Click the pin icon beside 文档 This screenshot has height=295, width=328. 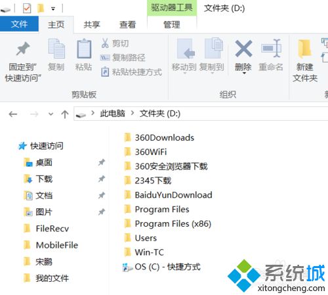[x=102, y=195]
